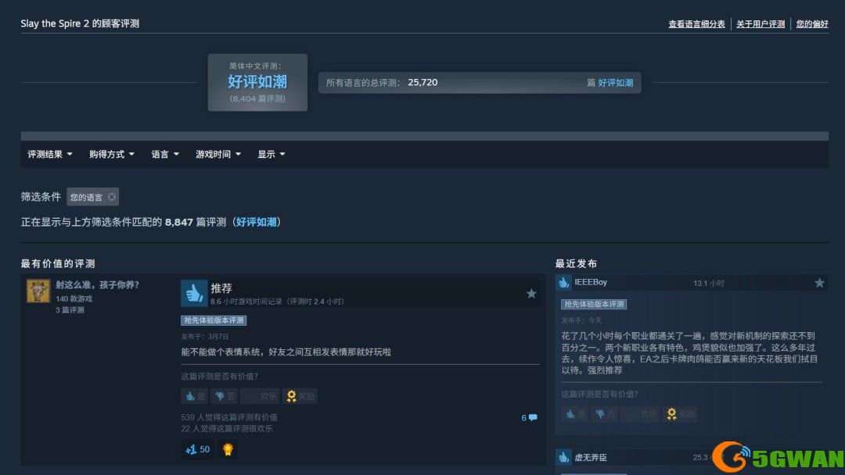
Task: Click the star icon on IEEEBoy's review
Action: [819, 282]
